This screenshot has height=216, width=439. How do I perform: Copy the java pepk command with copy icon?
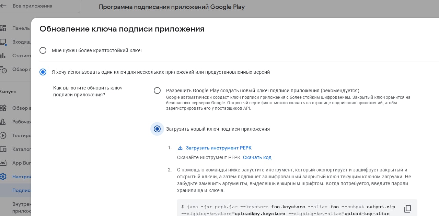[407, 208]
